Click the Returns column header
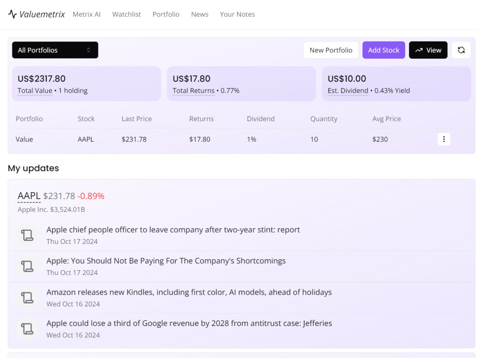 [201, 119]
